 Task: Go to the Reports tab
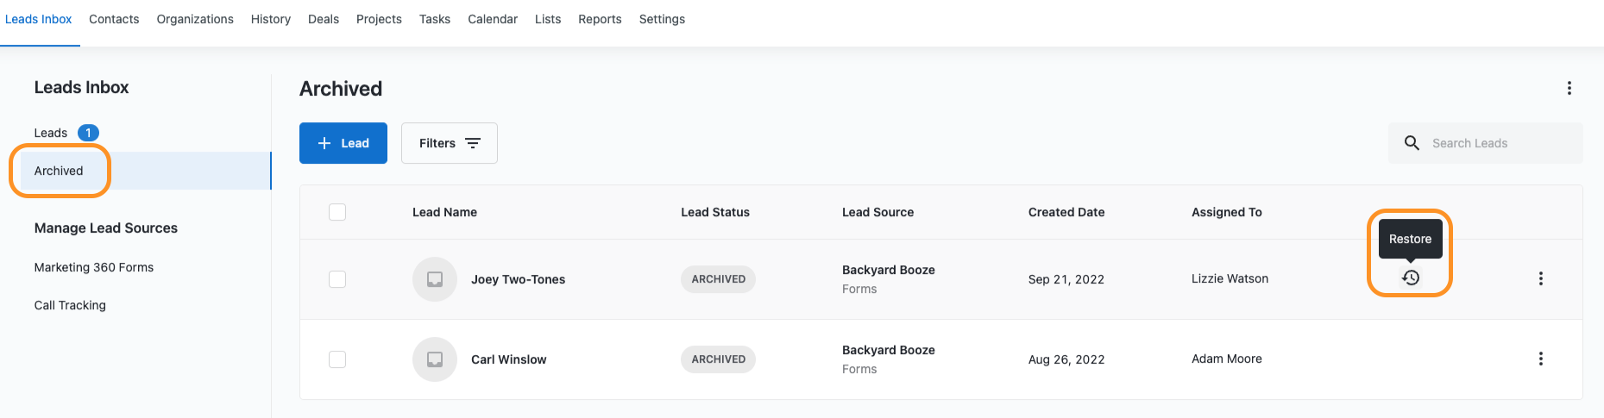coord(600,19)
